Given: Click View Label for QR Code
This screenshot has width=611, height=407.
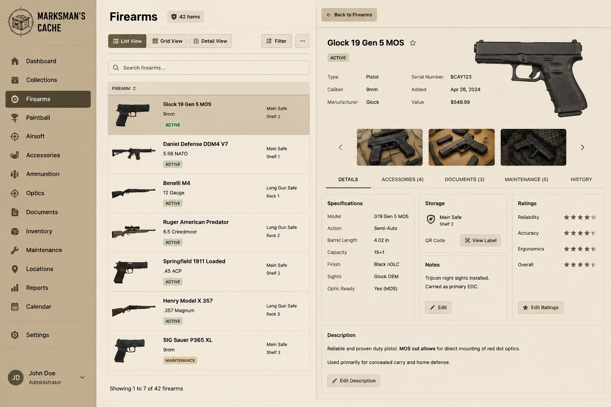Looking at the screenshot, I should [481, 240].
